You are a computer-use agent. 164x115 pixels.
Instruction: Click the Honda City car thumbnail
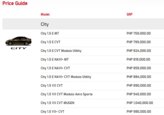19,41
